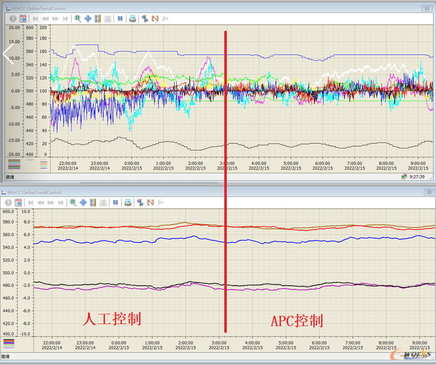
Task: Print the bottom trend chart
Action: [x=128, y=202]
